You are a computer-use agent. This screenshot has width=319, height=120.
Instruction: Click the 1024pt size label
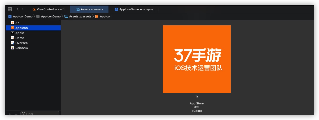pyautogui.click(x=197, y=111)
